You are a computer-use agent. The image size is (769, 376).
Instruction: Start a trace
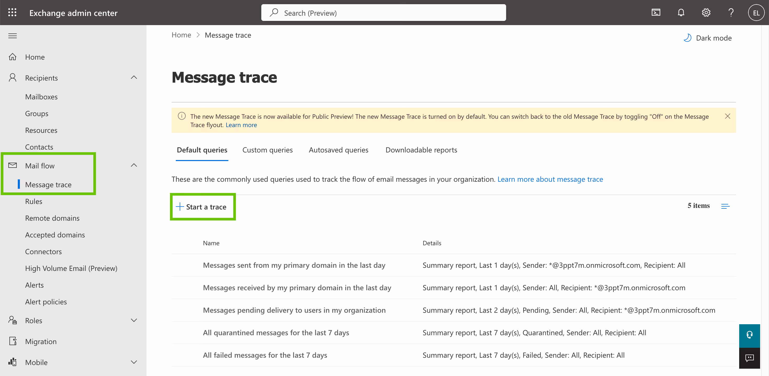pos(202,207)
